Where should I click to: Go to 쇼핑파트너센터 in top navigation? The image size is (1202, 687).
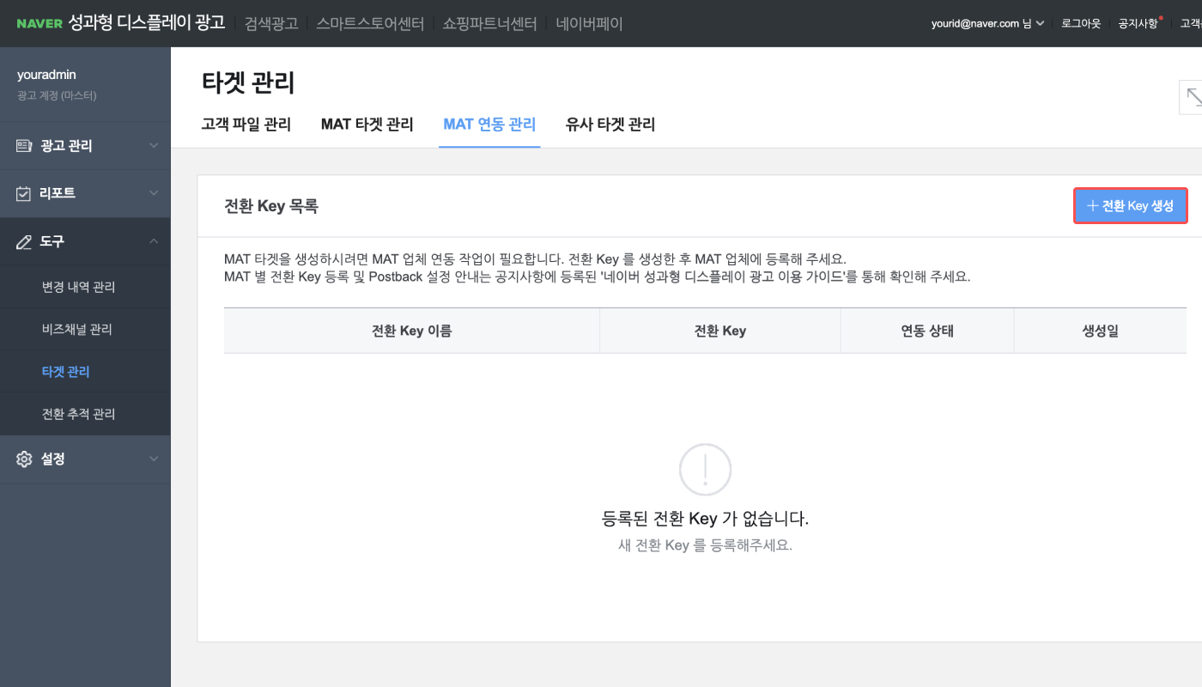(x=490, y=23)
